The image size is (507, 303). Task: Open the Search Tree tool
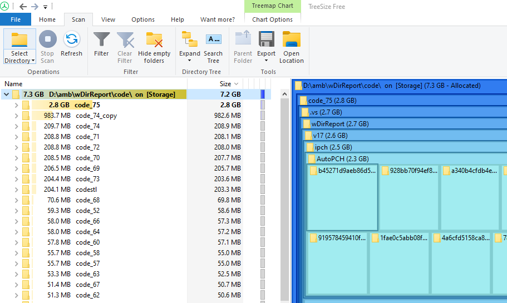click(x=213, y=48)
